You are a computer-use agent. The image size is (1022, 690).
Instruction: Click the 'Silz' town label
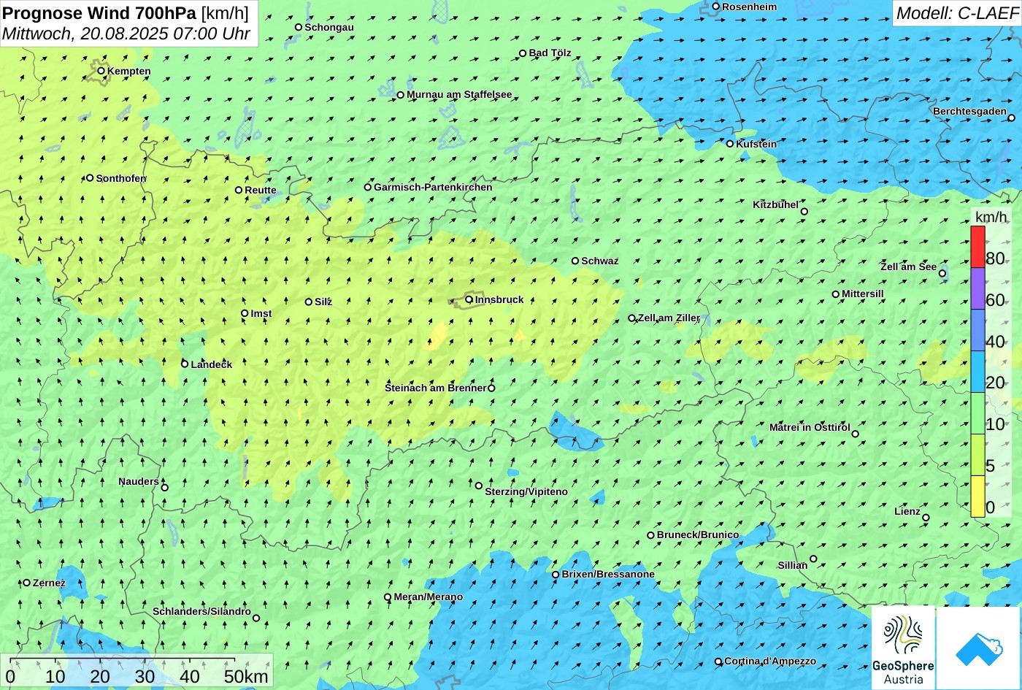coord(323,302)
